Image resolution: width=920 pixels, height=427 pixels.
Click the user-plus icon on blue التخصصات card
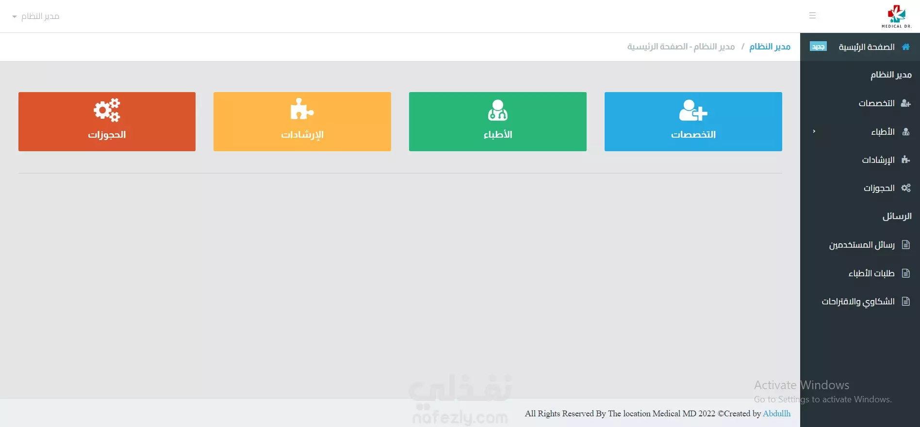pyautogui.click(x=693, y=111)
